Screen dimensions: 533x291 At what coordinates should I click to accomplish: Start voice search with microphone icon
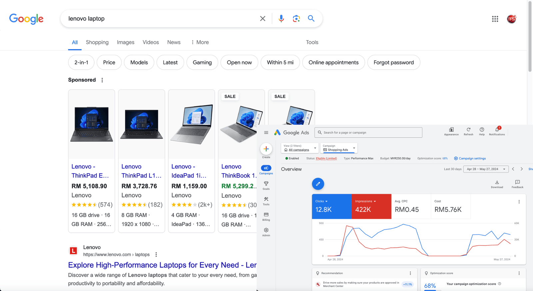[x=281, y=19]
